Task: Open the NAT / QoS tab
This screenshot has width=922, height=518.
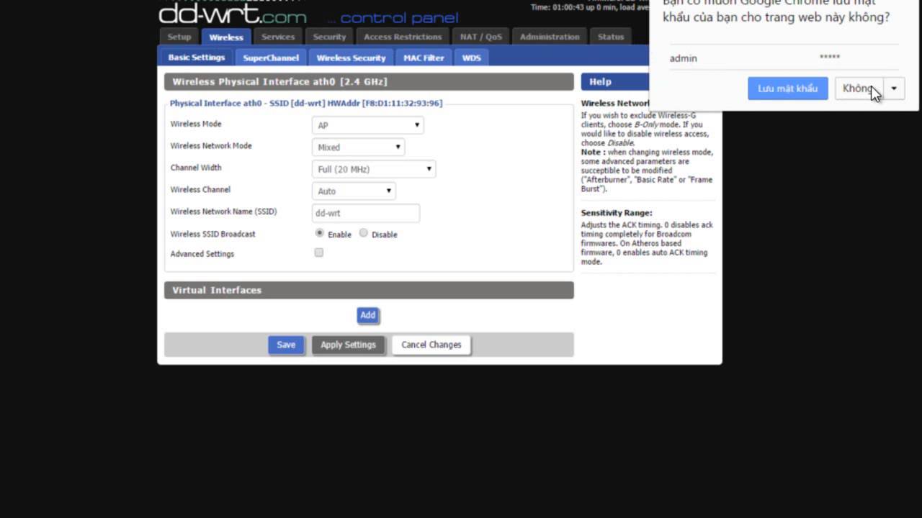Action: coord(481,37)
